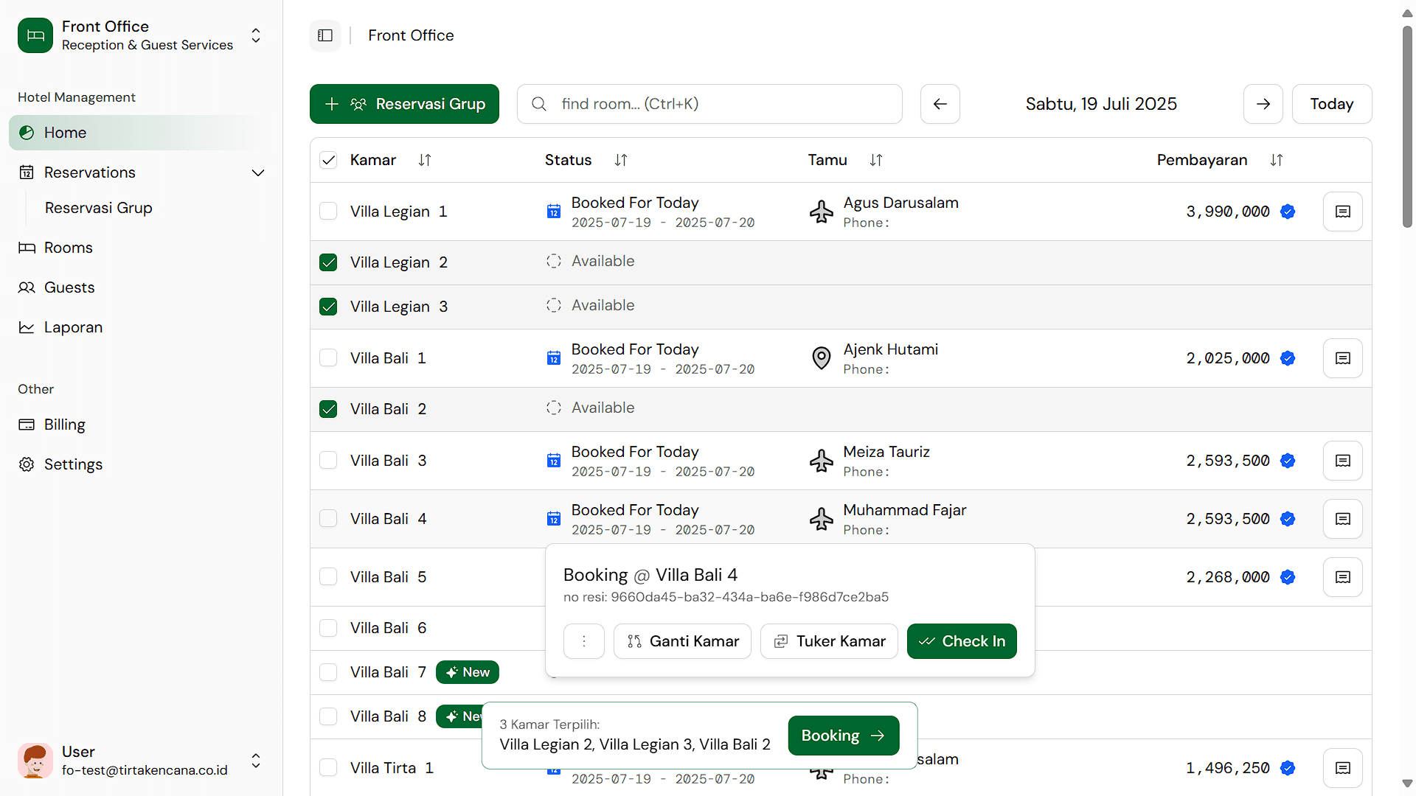Click verified payment badge for Villa Bali 1
This screenshot has width=1416, height=796.
coord(1288,358)
